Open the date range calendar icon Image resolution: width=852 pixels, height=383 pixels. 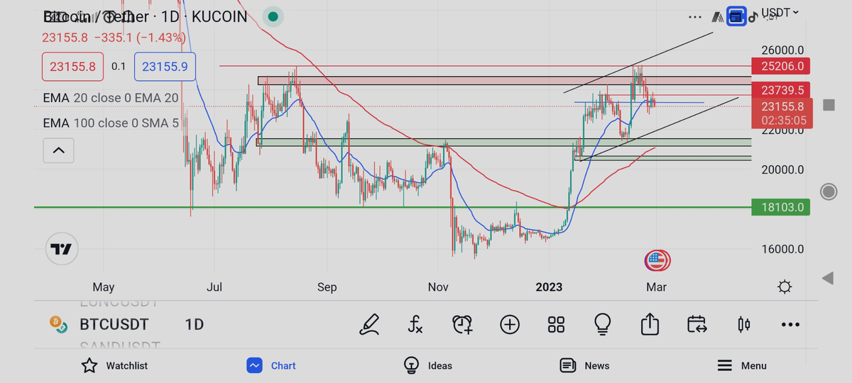697,325
